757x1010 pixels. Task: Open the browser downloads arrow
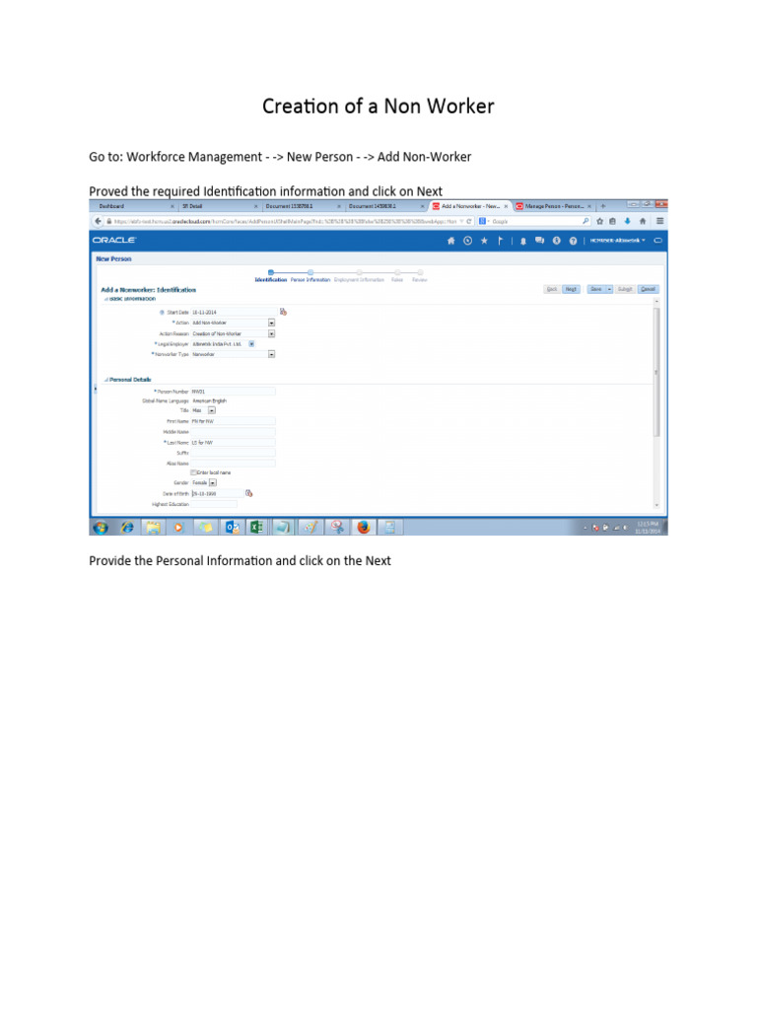pos(627,221)
